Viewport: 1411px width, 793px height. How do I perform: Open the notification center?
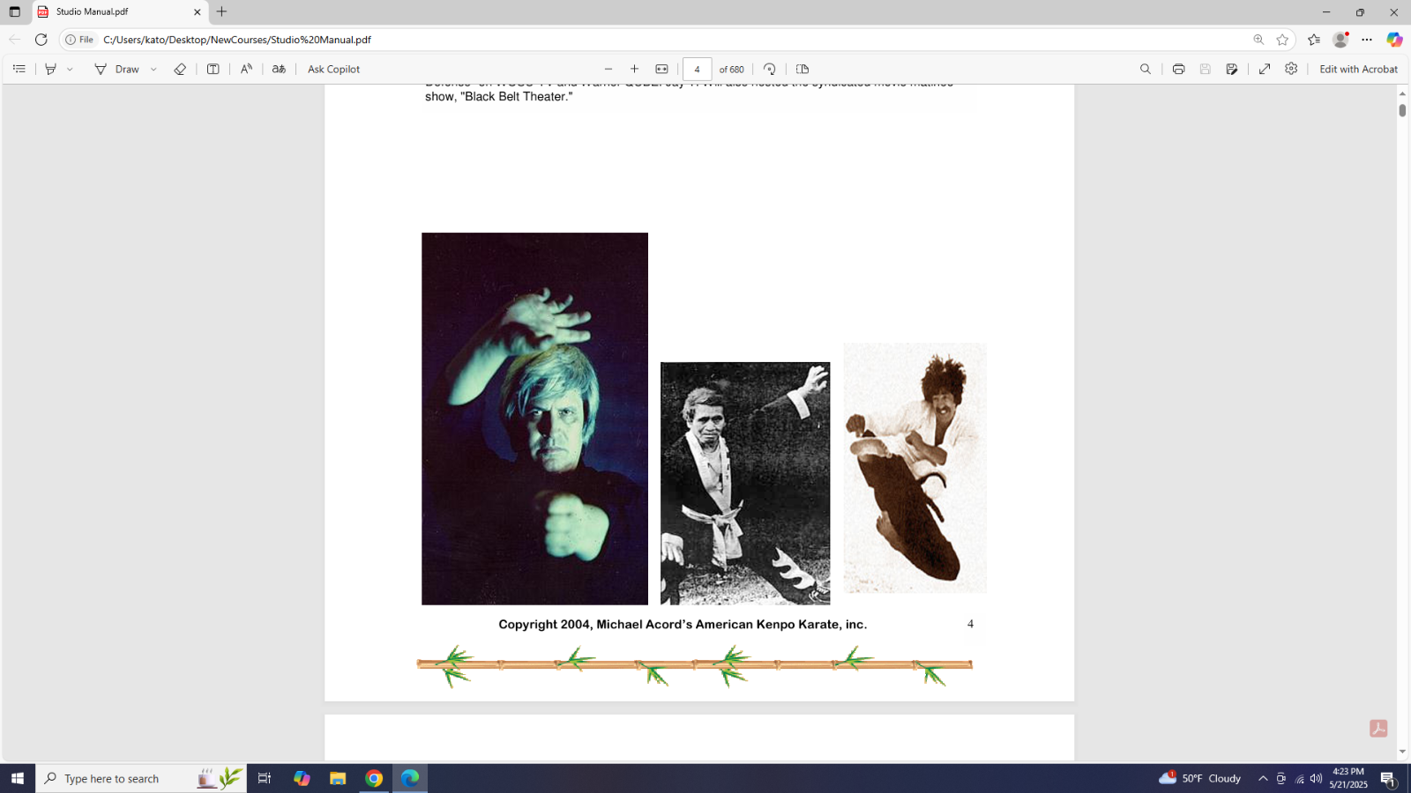1388,778
